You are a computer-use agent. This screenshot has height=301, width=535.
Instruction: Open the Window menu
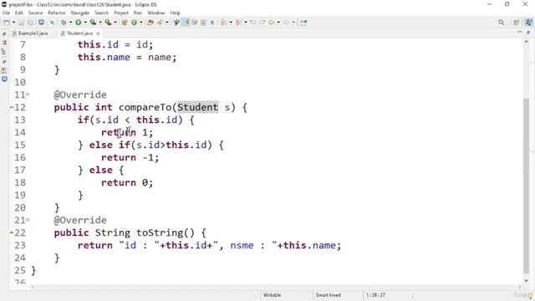click(156, 13)
